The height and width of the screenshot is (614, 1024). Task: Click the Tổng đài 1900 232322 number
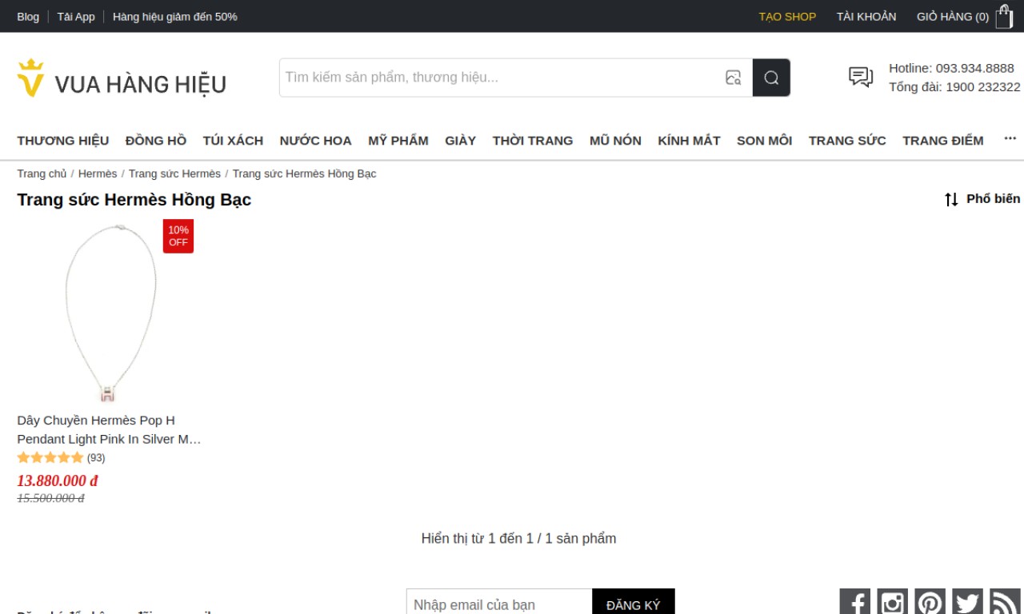983,87
